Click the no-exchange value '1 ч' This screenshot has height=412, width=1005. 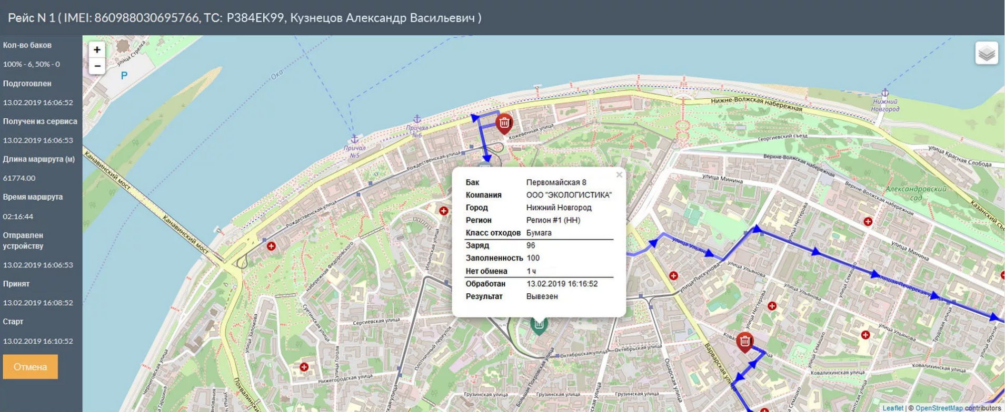[x=531, y=271]
